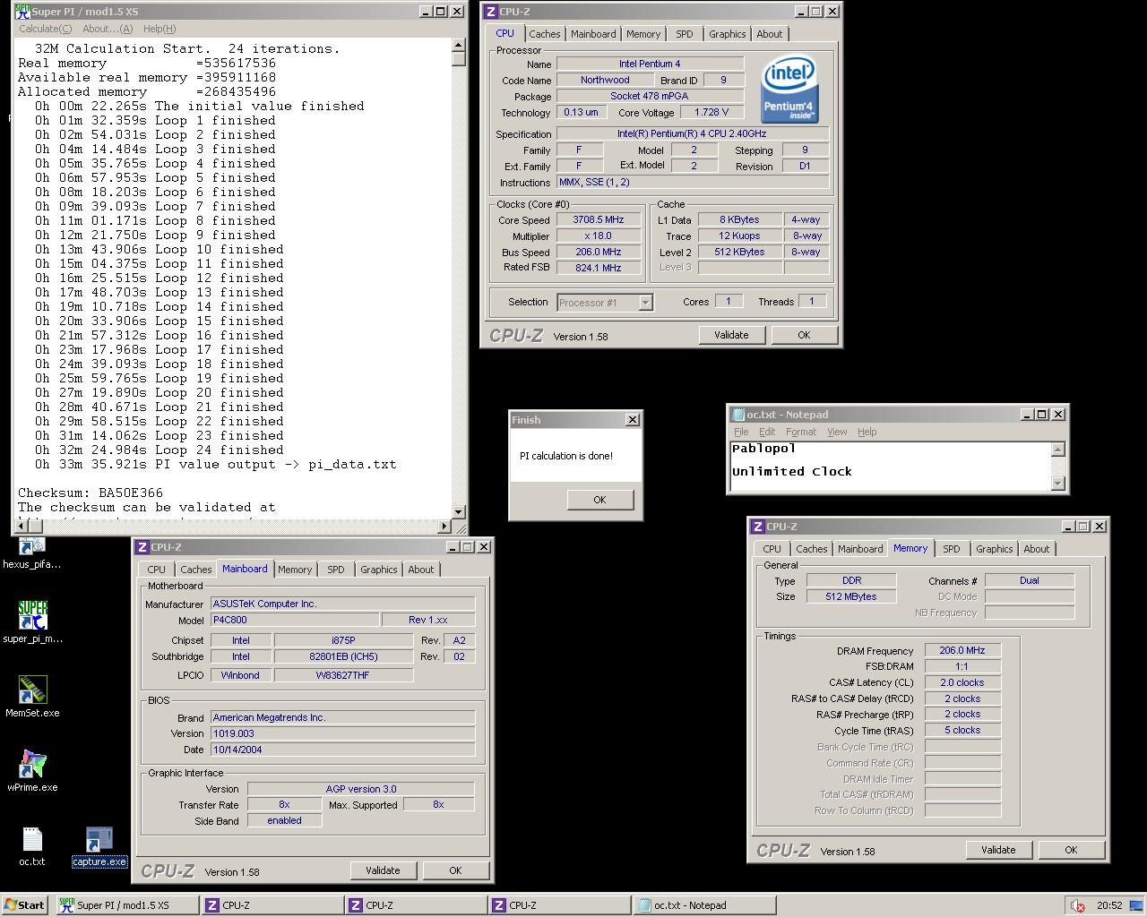Switch to Mainboard tab in top CPU-Z window
The height and width of the screenshot is (917, 1147).
click(593, 34)
